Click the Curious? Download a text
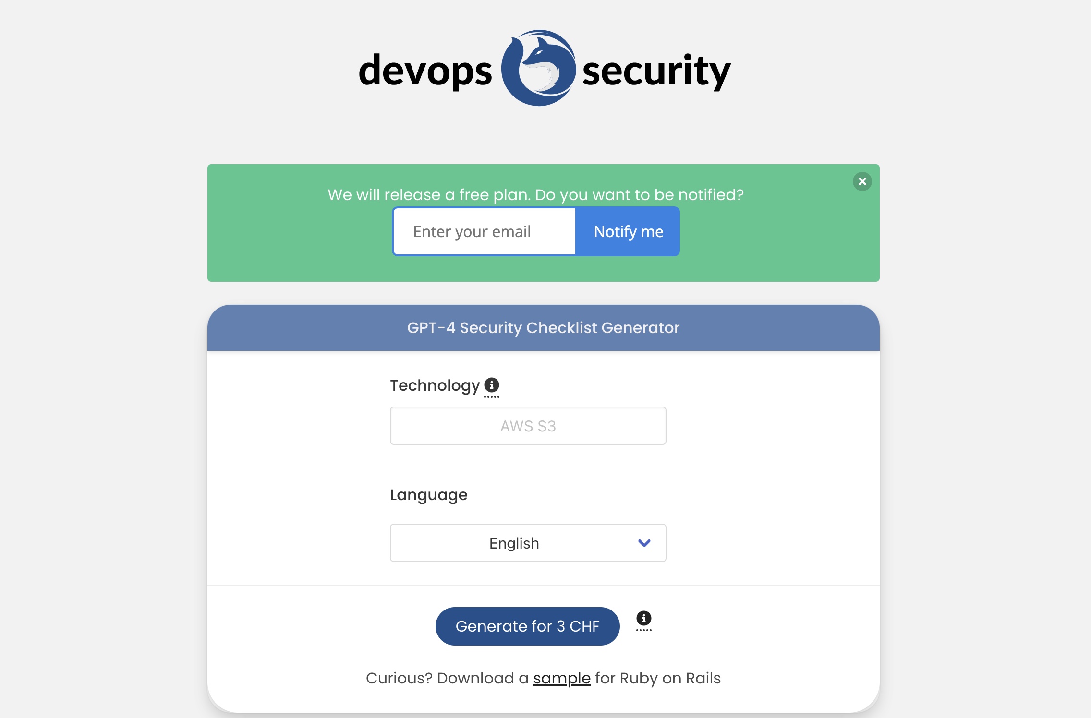 point(447,678)
